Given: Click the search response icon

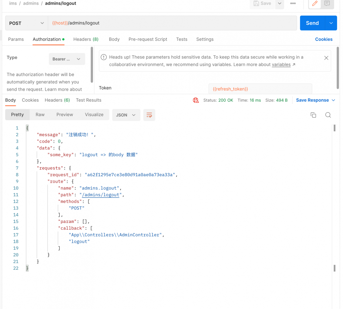Looking at the screenshot, I should (x=328, y=115).
